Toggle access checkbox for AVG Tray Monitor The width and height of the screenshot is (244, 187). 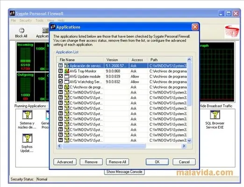click(61, 71)
